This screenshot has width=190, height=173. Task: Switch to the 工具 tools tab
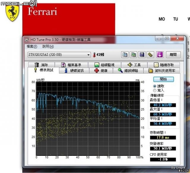[x=134, y=65]
